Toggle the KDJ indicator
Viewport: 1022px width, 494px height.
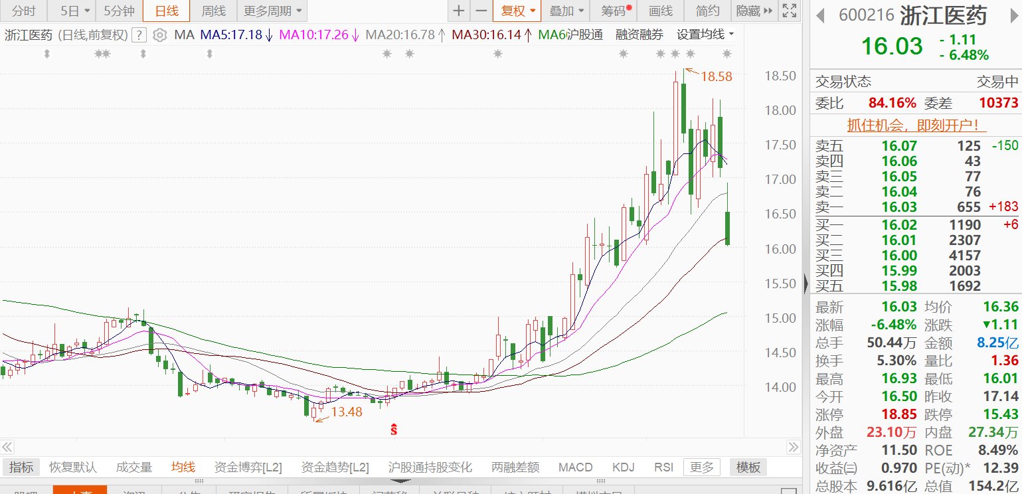(624, 467)
